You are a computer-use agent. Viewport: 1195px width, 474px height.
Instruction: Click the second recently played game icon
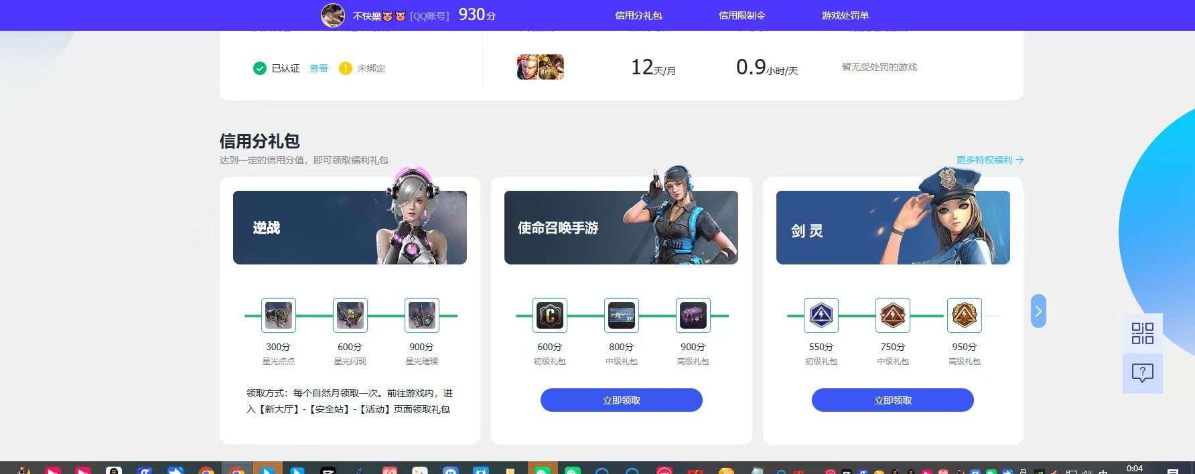pos(552,67)
